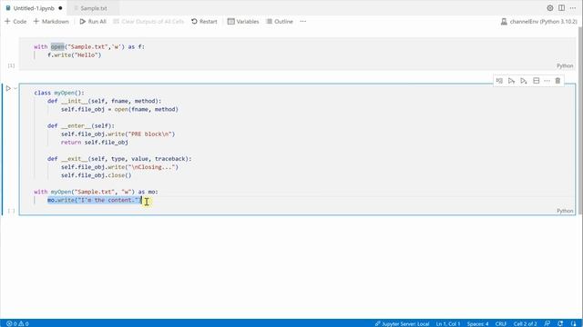This screenshot has width=583, height=327.
Task: Open notifications bell icon
Action: 573,323
